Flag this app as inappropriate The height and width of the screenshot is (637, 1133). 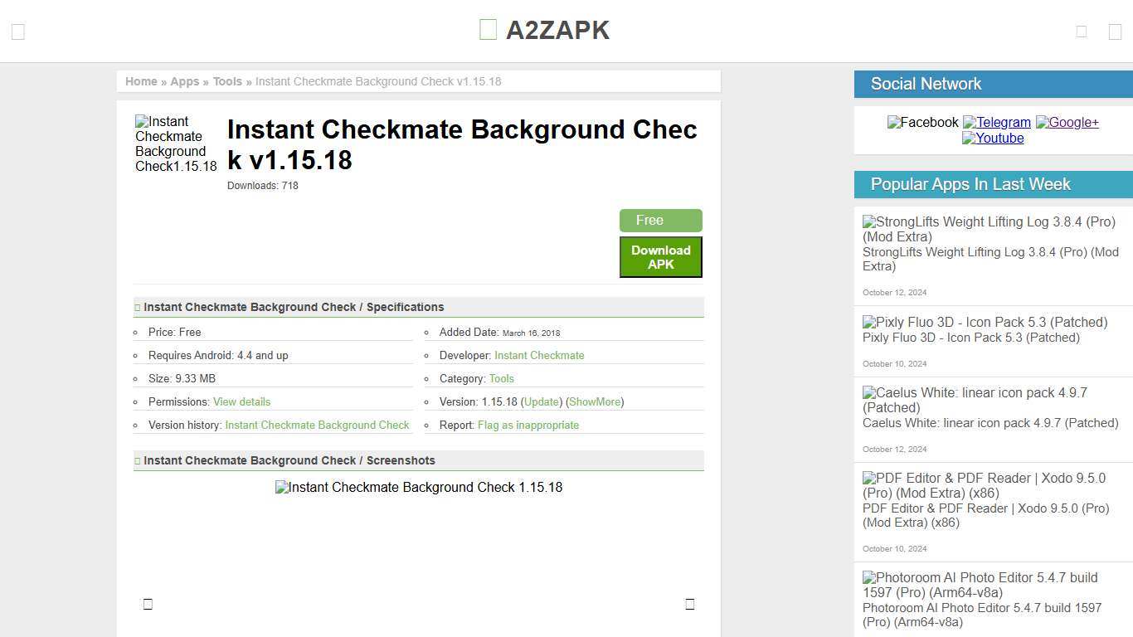(528, 425)
